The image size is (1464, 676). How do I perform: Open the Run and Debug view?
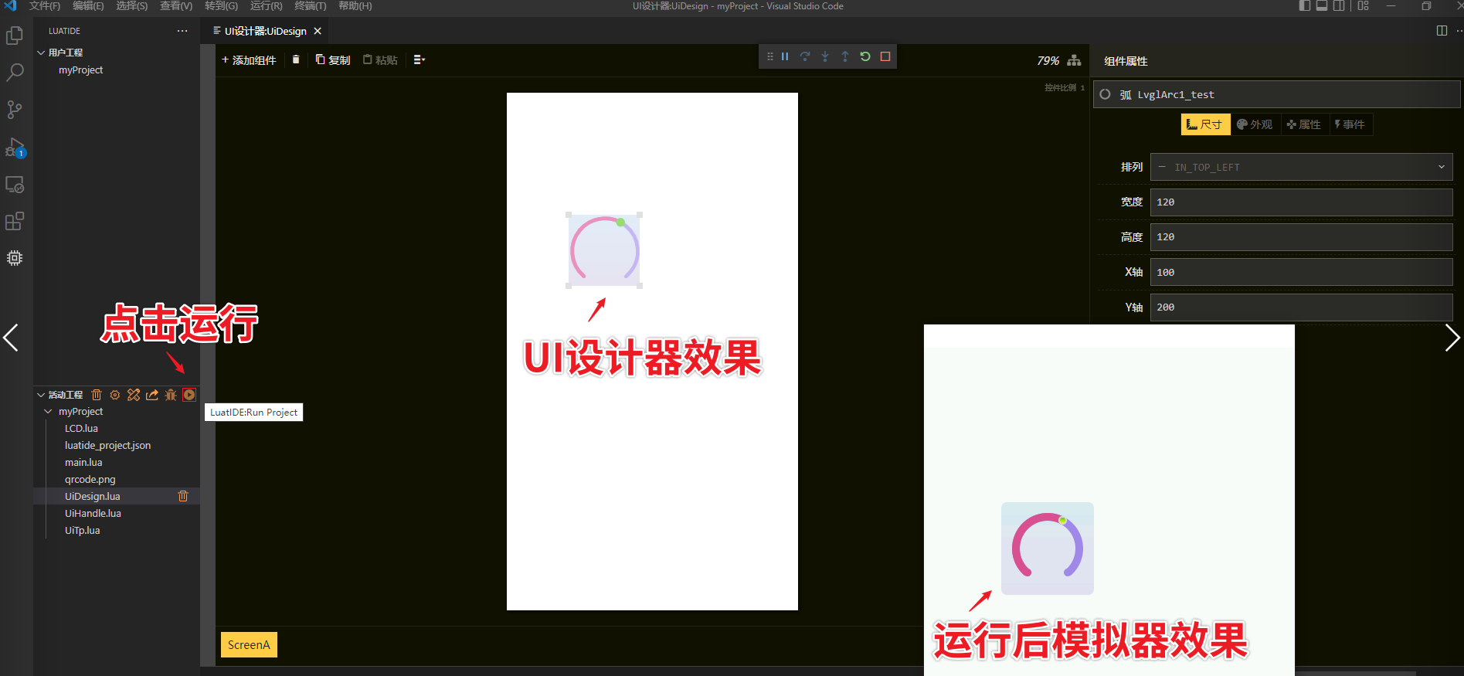[15, 147]
